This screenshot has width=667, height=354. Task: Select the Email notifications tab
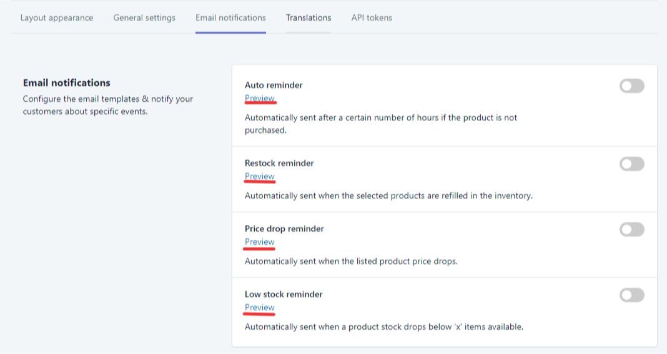[x=230, y=18]
